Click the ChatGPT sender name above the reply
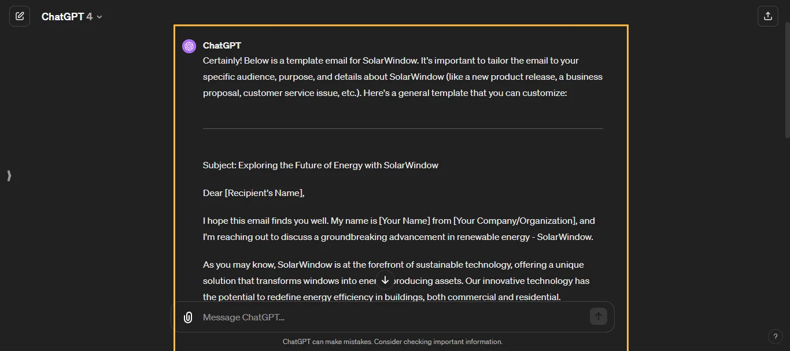 (x=222, y=46)
